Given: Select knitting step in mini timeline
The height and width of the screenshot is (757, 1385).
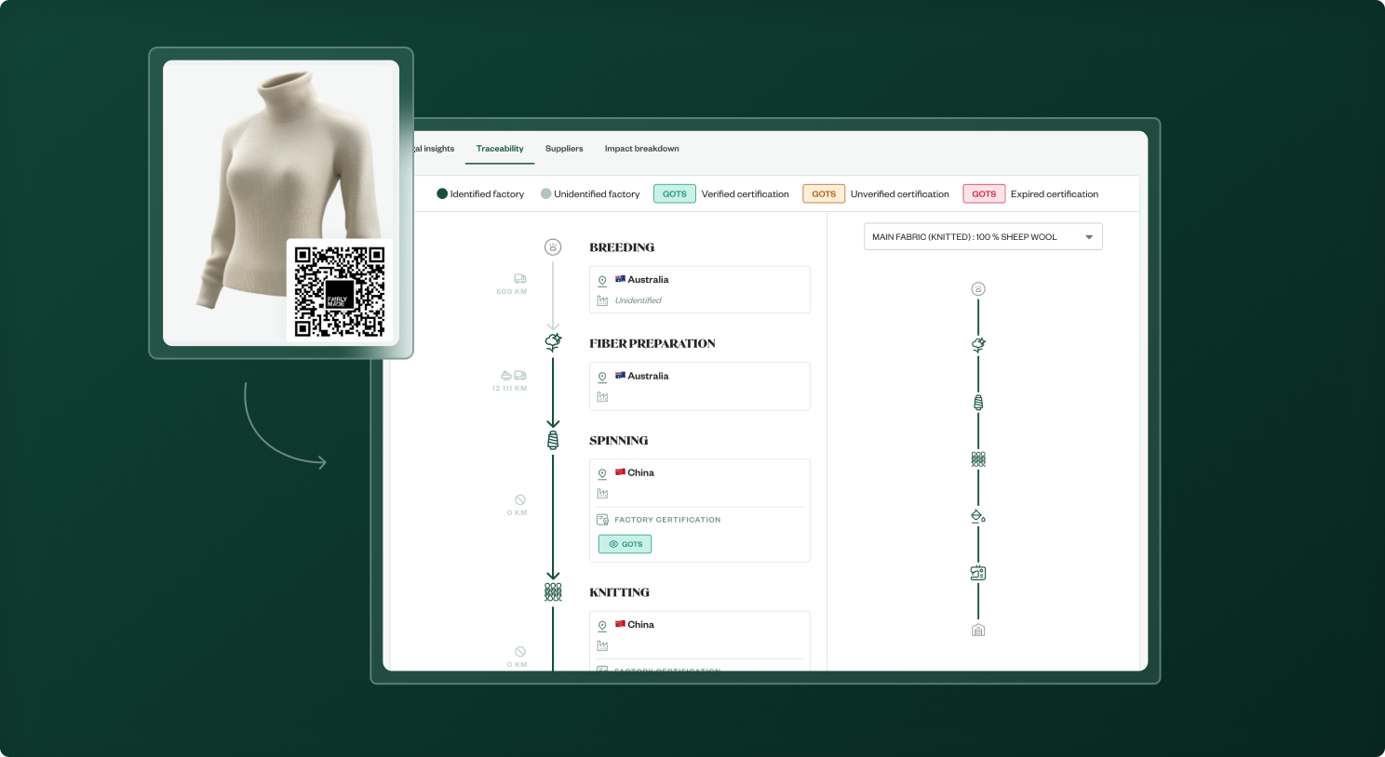Looking at the screenshot, I should [x=978, y=459].
